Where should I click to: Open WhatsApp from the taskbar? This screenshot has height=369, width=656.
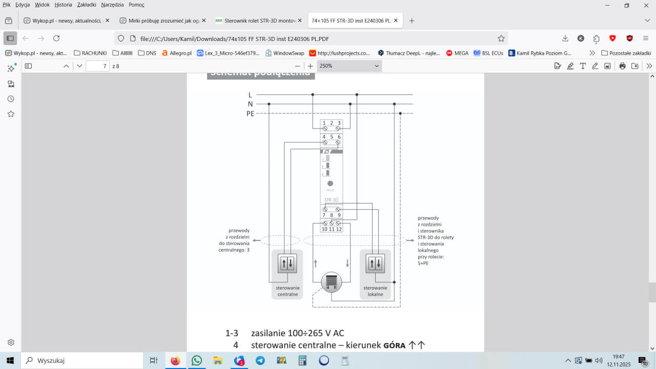point(197,360)
